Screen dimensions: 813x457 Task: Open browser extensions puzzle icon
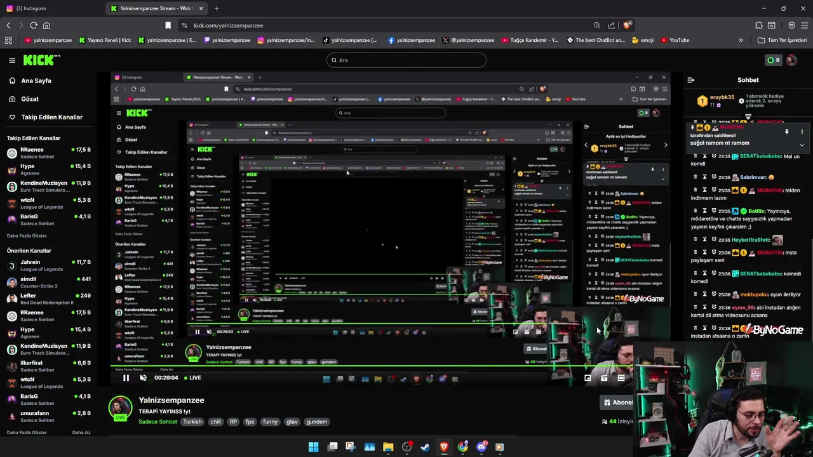pos(759,25)
